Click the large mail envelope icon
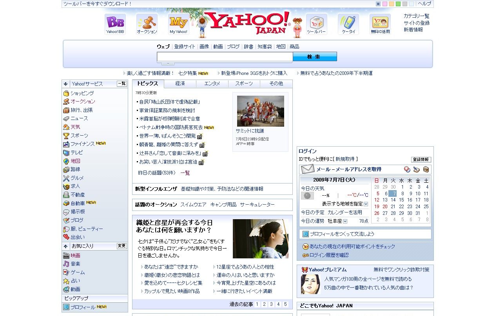 point(307,169)
